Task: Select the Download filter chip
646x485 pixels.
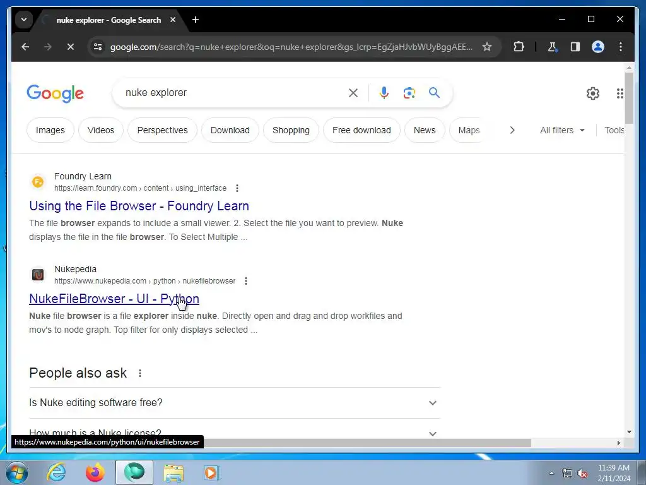Action: pyautogui.click(x=230, y=130)
